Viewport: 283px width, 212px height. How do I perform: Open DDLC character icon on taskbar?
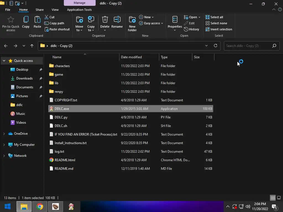click(71, 206)
